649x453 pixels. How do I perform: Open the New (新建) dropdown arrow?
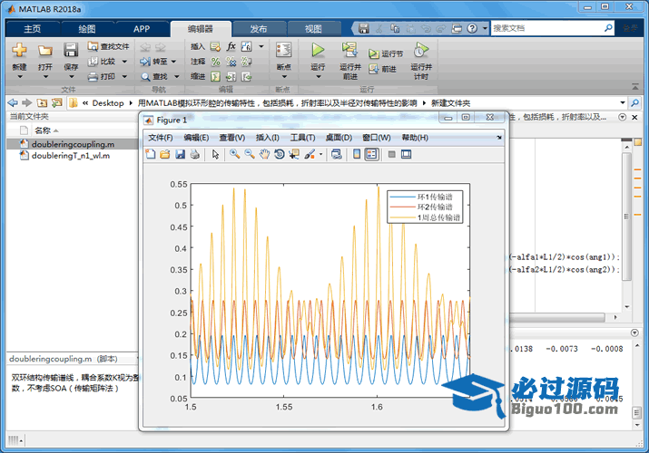[x=19, y=77]
